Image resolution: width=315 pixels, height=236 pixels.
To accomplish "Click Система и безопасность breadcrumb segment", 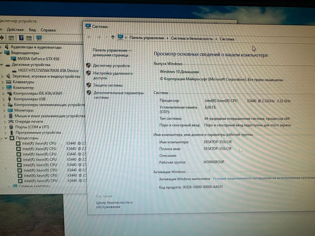I will point(192,38).
